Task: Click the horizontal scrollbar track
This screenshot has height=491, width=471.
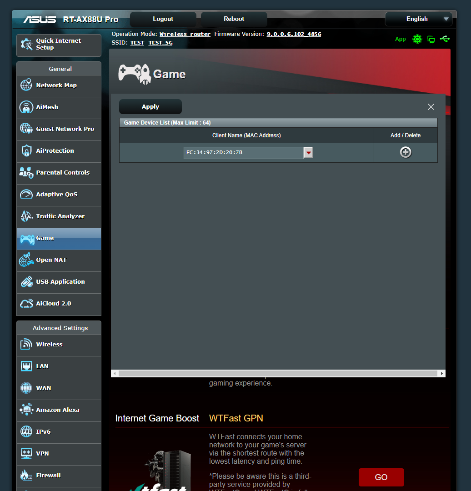Action: click(278, 373)
